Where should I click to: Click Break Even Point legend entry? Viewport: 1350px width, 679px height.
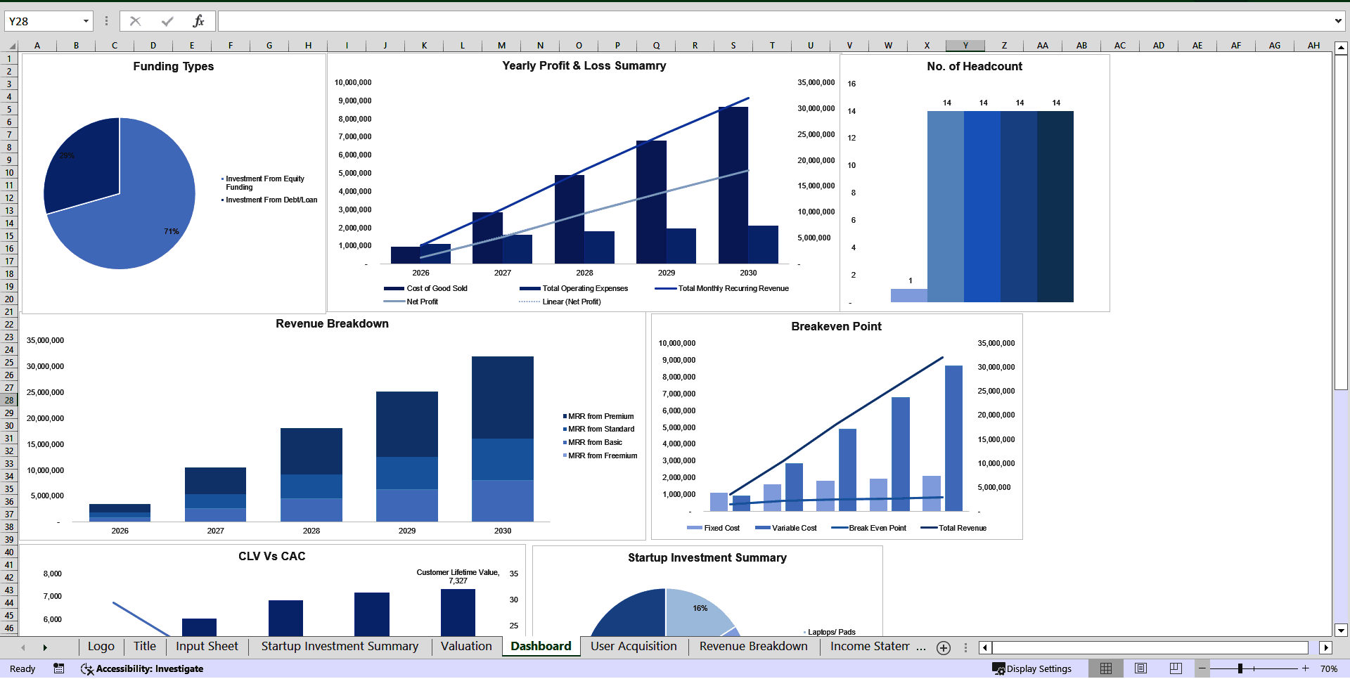point(869,528)
